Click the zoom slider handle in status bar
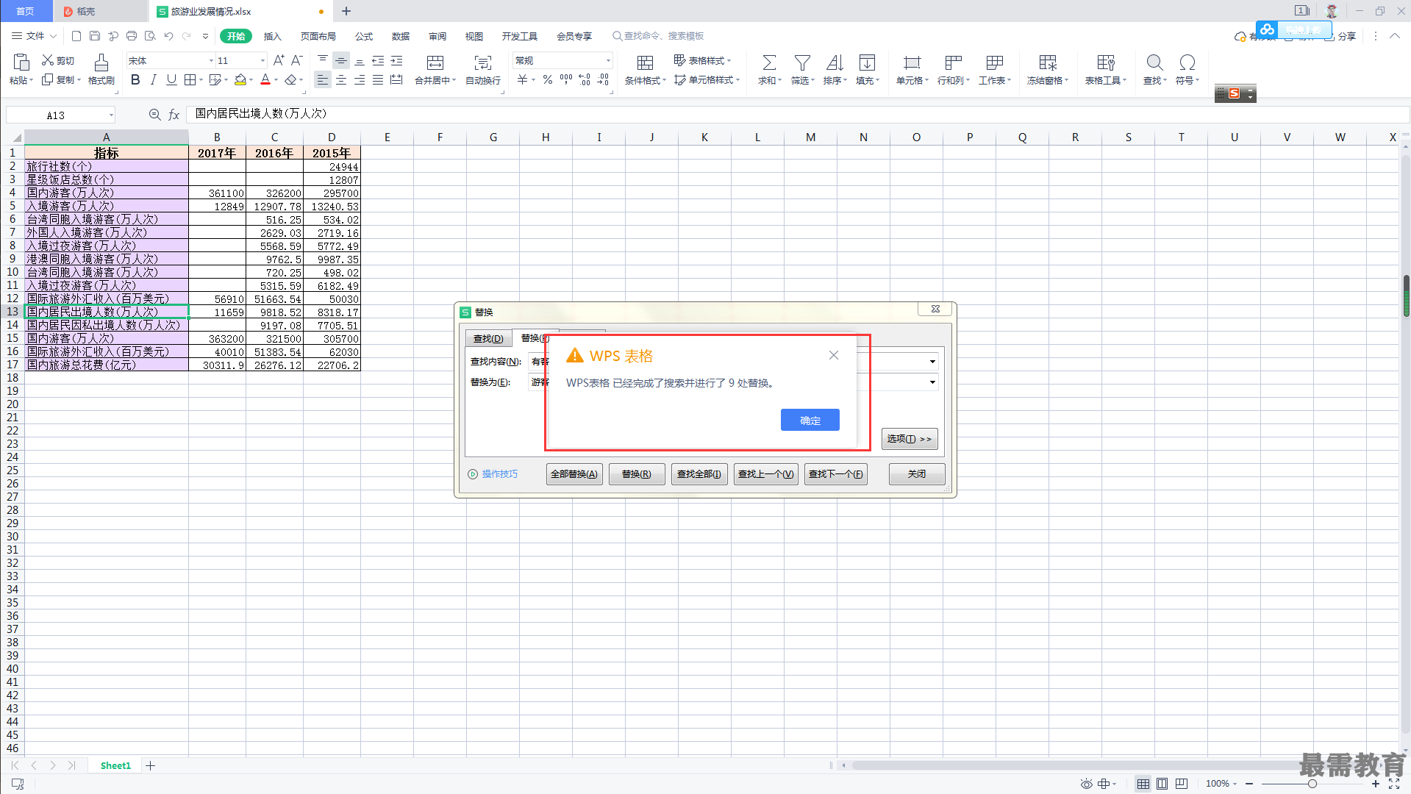The image size is (1411, 794). [x=1312, y=784]
